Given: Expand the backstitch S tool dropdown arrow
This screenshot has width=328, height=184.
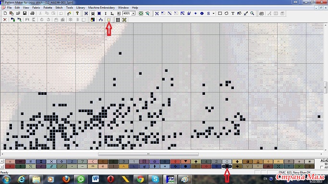Looking at the screenshot, I should [x=213, y=13].
